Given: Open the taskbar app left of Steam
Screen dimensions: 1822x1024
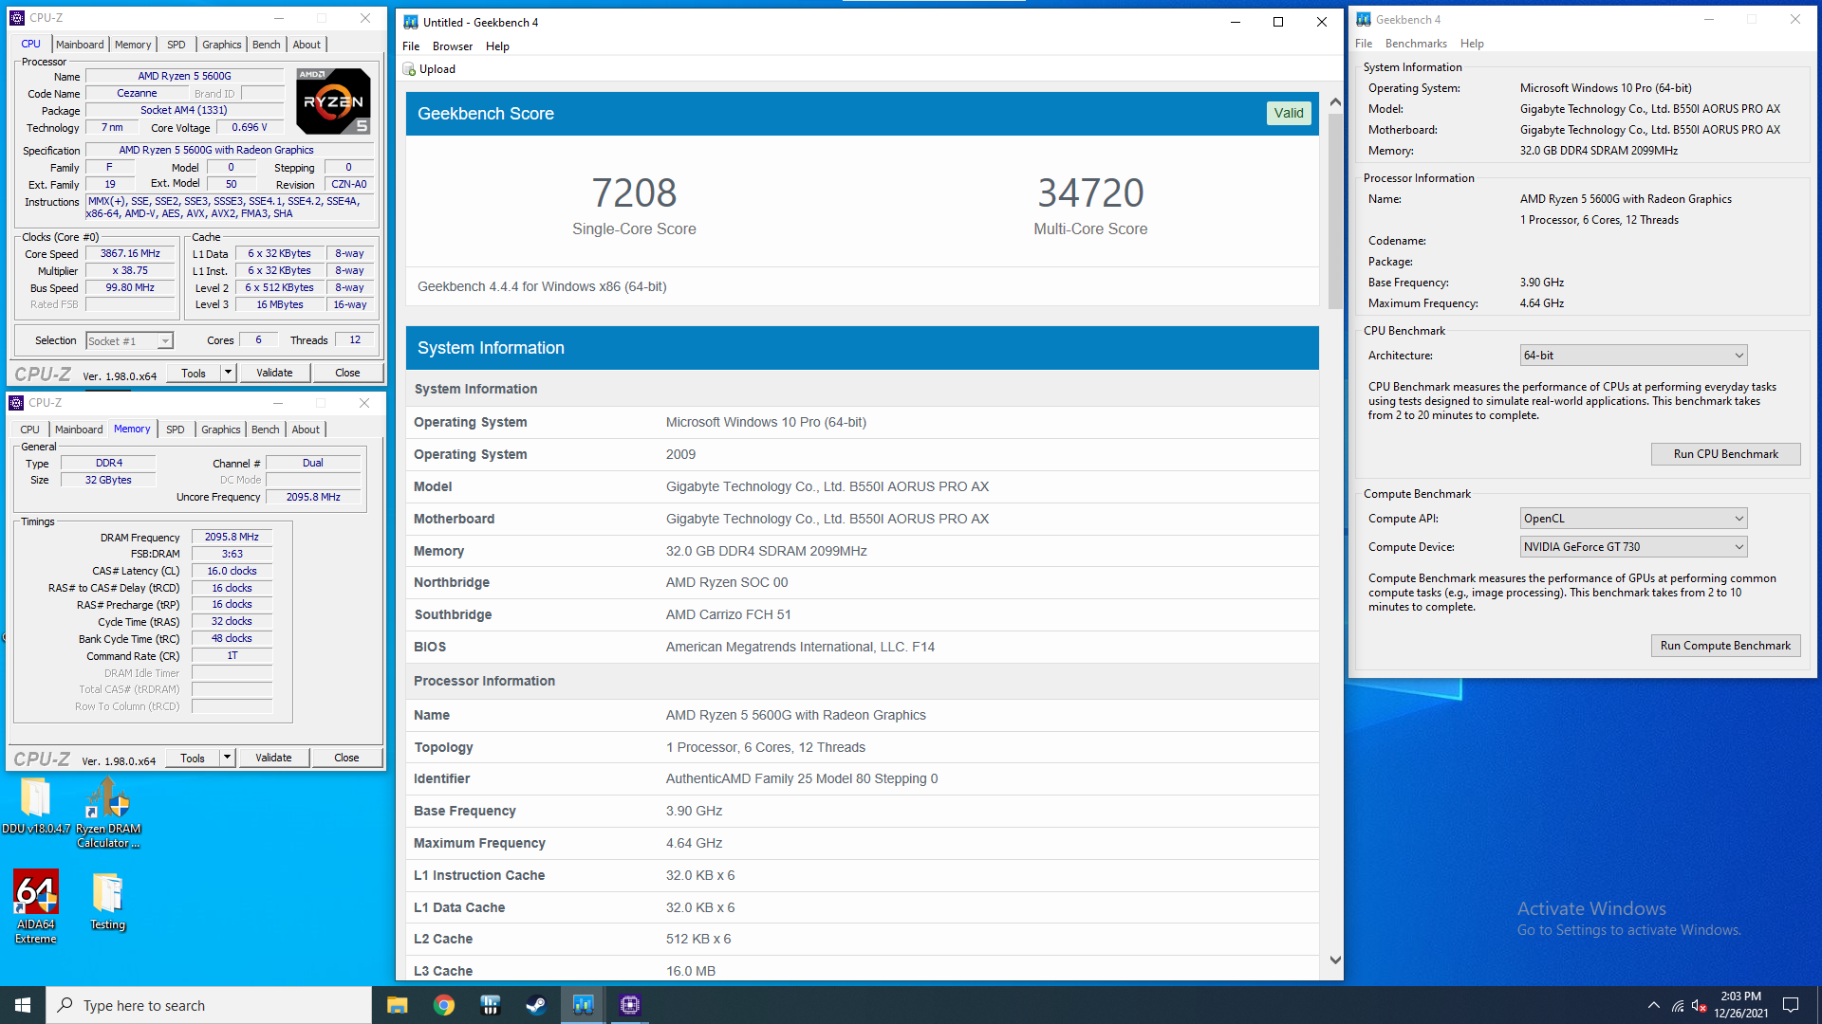Looking at the screenshot, I should pyautogui.click(x=491, y=1005).
